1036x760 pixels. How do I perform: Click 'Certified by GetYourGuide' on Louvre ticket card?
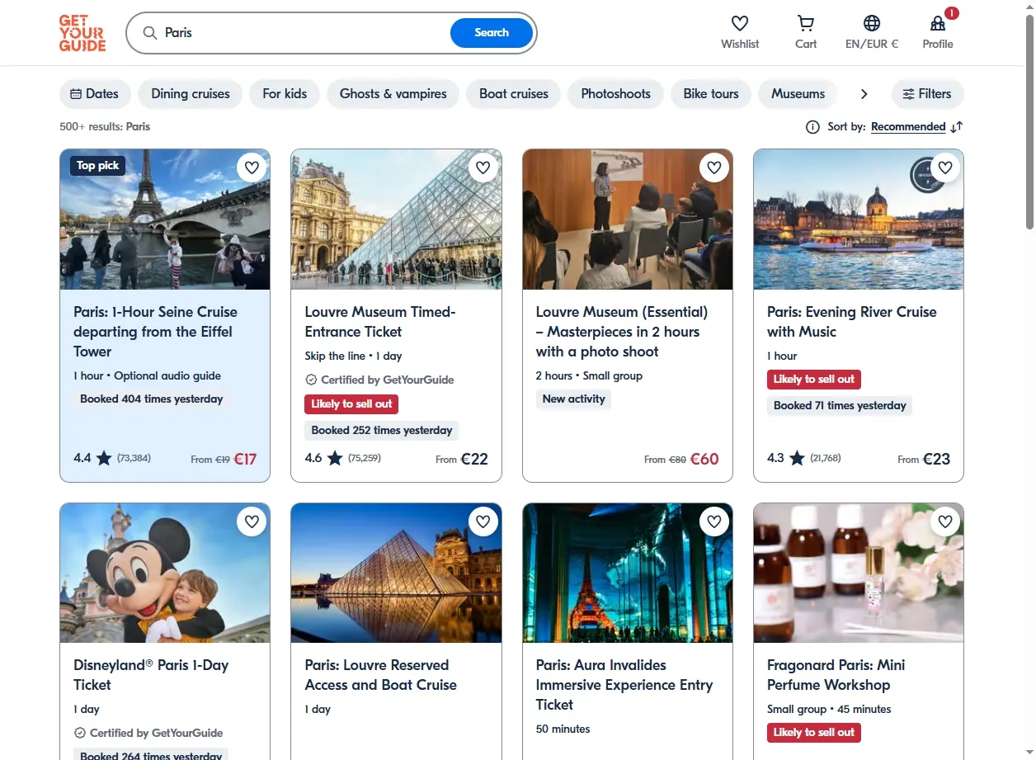click(x=379, y=380)
